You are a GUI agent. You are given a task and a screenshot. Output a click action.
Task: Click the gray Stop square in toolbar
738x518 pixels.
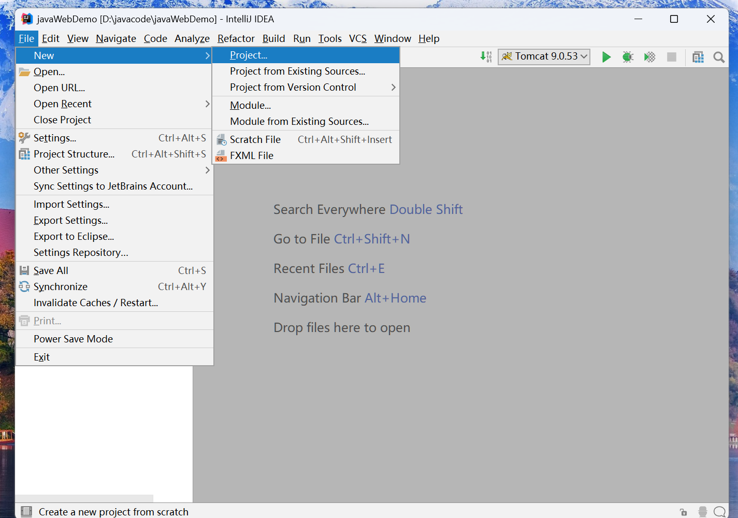tap(672, 56)
